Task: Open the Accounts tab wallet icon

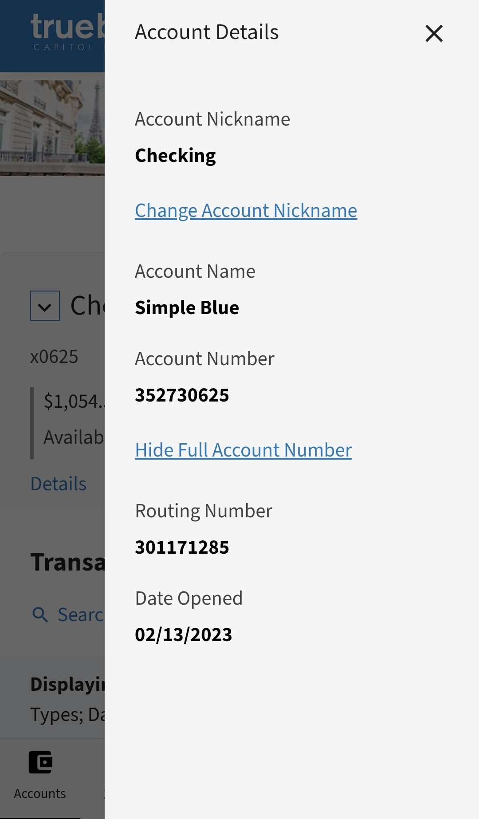Action: tap(40, 762)
